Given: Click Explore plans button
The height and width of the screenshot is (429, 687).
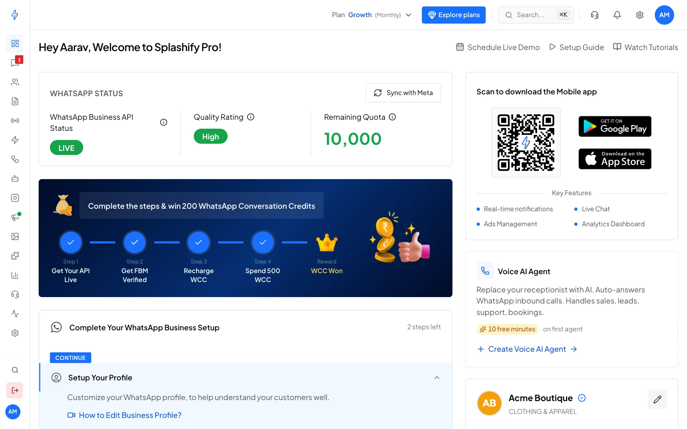Looking at the screenshot, I should pyautogui.click(x=454, y=15).
